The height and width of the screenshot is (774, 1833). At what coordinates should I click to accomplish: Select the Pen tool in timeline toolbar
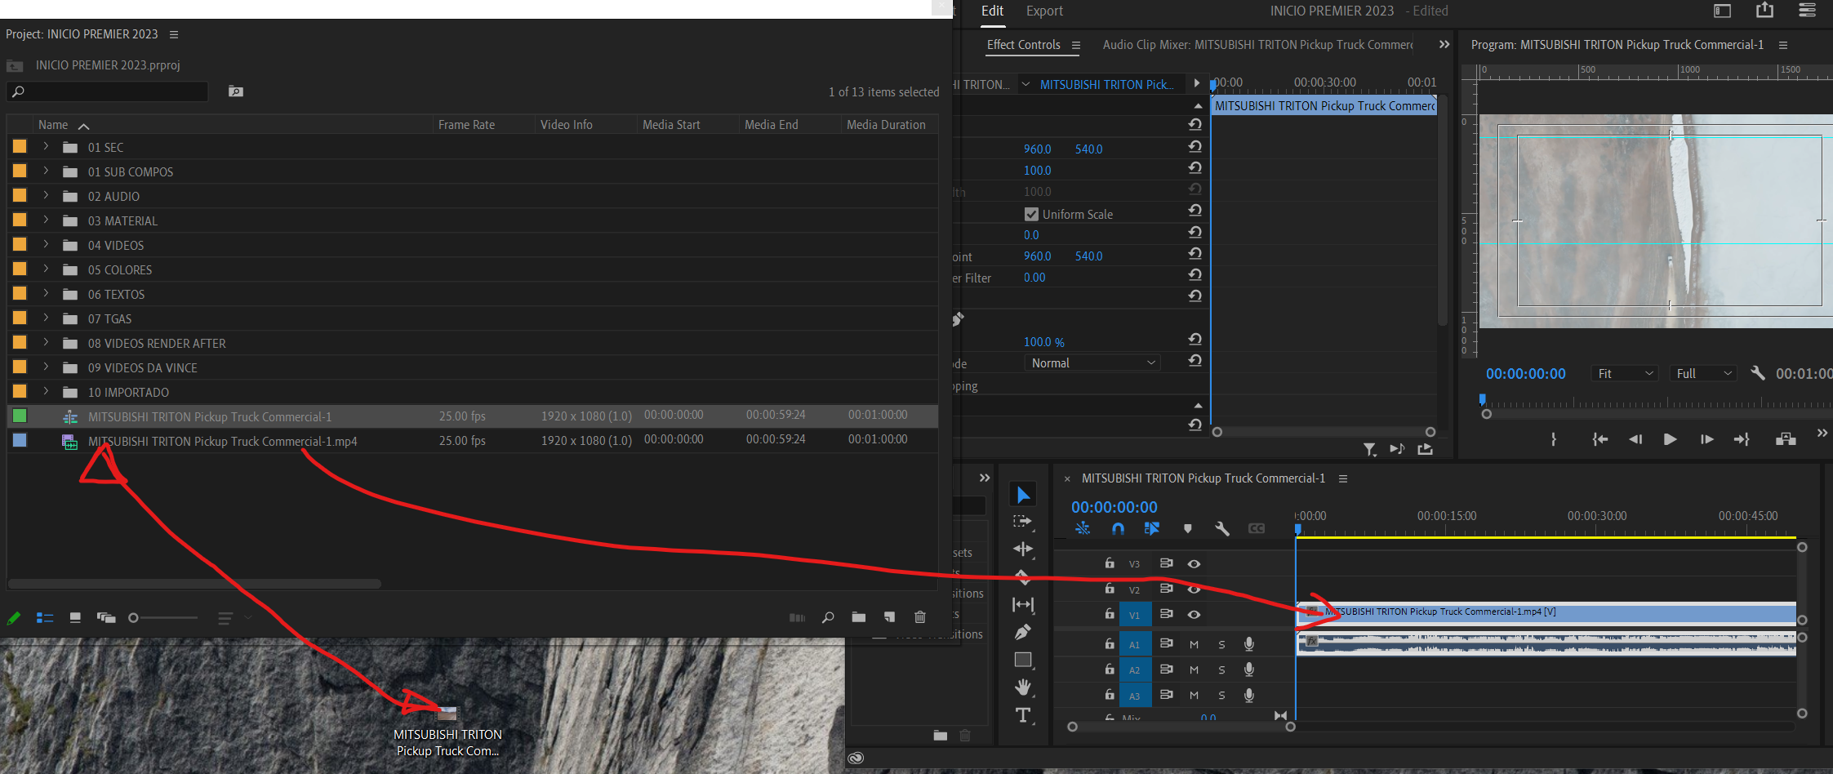(x=1023, y=632)
